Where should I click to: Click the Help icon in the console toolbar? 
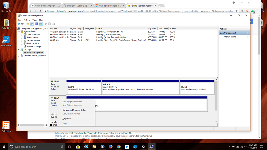point(37,24)
